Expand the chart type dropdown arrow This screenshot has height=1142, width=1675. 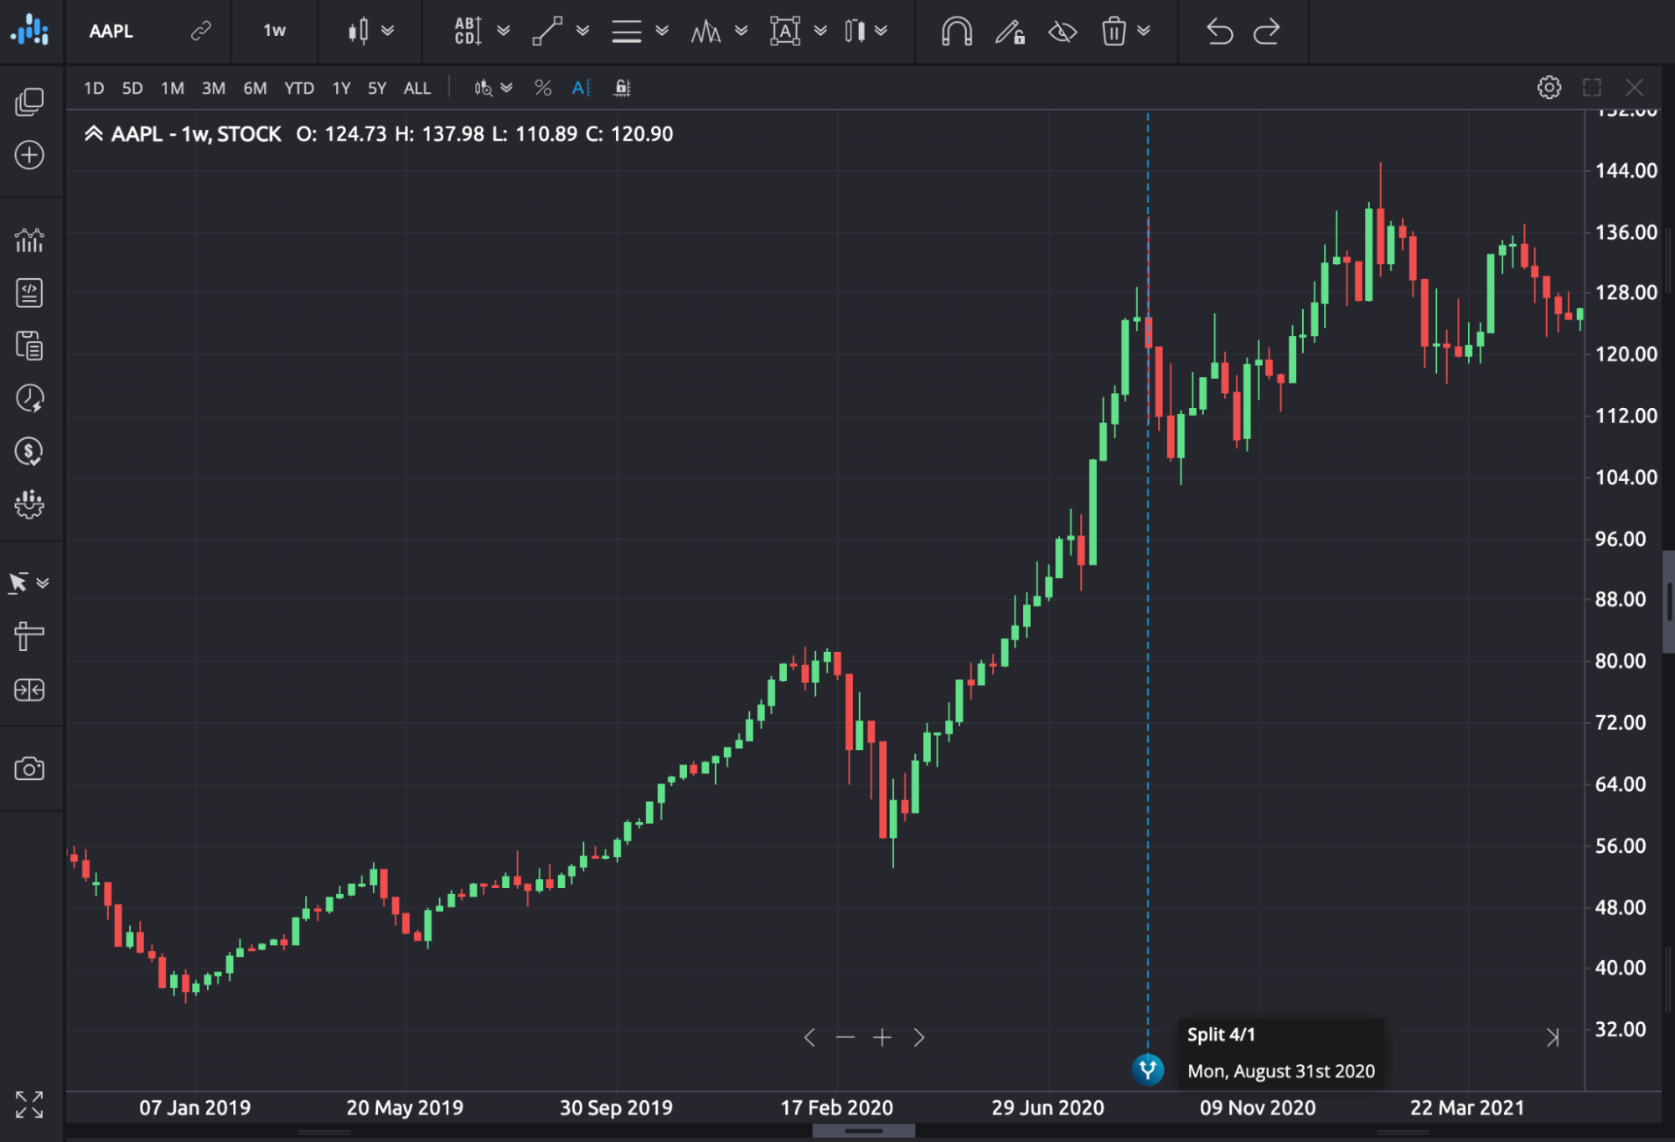388,31
